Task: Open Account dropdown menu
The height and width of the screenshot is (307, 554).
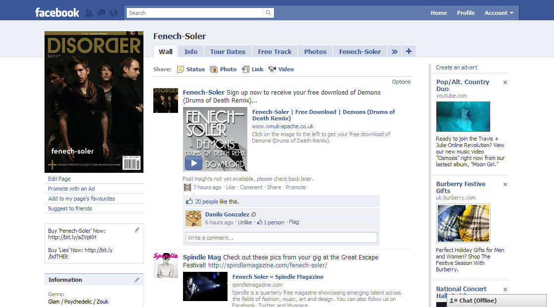Action: pyautogui.click(x=499, y=13)
